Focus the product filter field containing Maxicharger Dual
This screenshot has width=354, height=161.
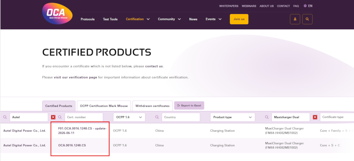[x=290, y=117]
